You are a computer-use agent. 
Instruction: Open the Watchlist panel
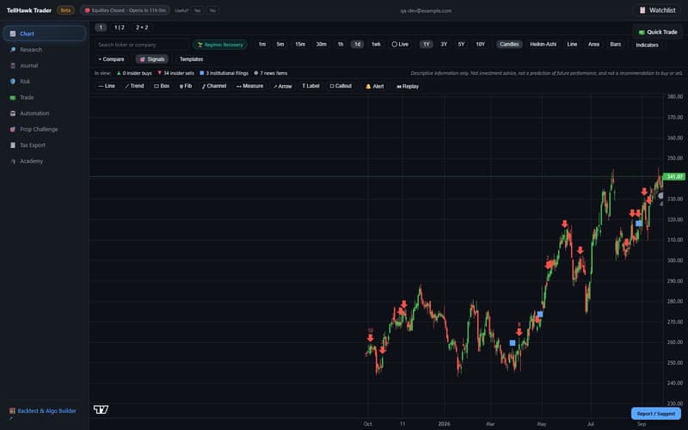657,10
